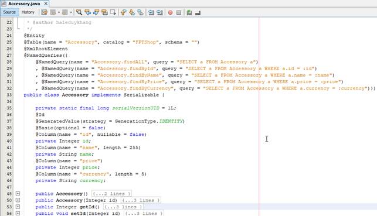Click the 'private String name' declaration
This screenshot has width=377, height=216.
[x=64, y=155]
